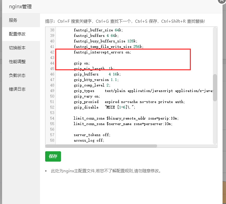Click fastcgi_buffers 4 64k line
The width and height of the screenshot is (226, 204).
click(x=96, y=35)
